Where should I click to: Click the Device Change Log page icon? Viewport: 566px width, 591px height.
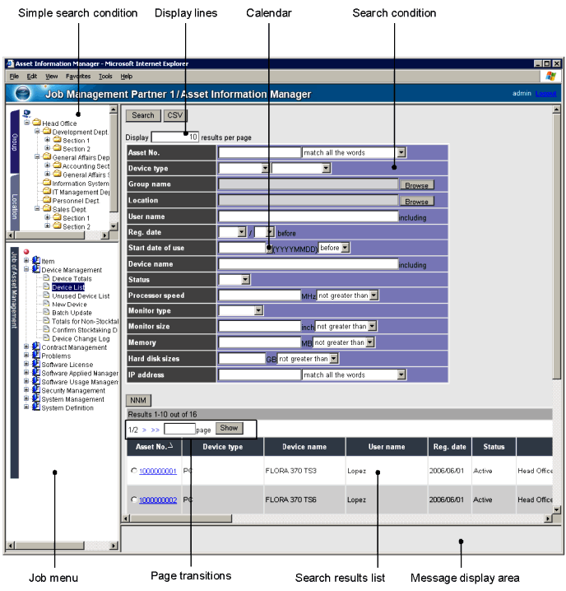46,337
